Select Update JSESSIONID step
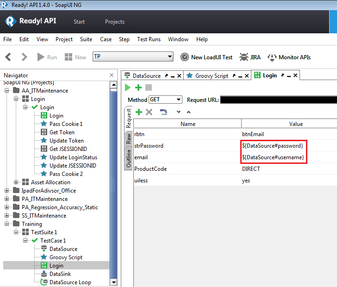The height and width of the screenshot is (287, 337). (x=73, y=166)
